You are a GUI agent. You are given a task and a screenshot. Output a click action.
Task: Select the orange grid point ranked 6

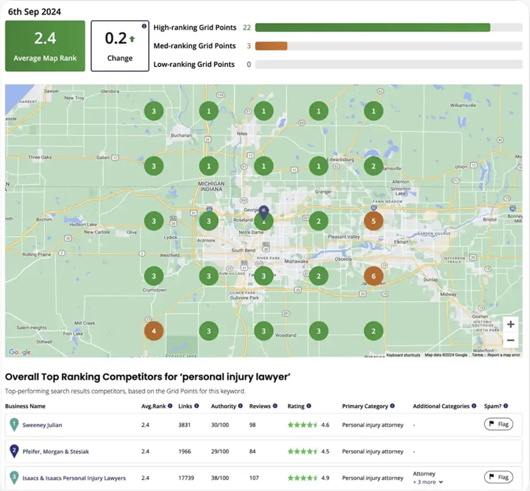[373, 276]
